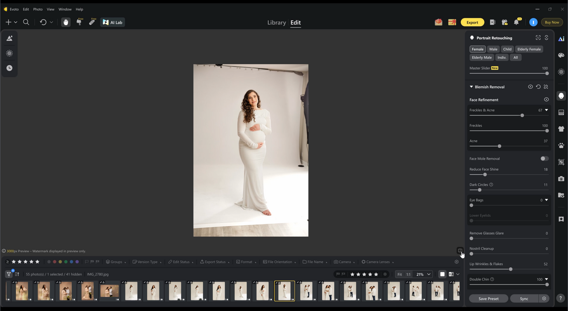Image resolution: width=568 pixels, height=311 pixels.
Task: Toggle Blemish Removal visibility eye
Action: [530, 87]
